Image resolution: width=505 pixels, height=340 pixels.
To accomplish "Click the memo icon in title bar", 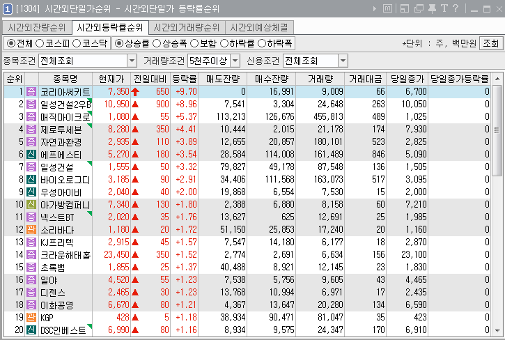I will click(x=387, y=8).
